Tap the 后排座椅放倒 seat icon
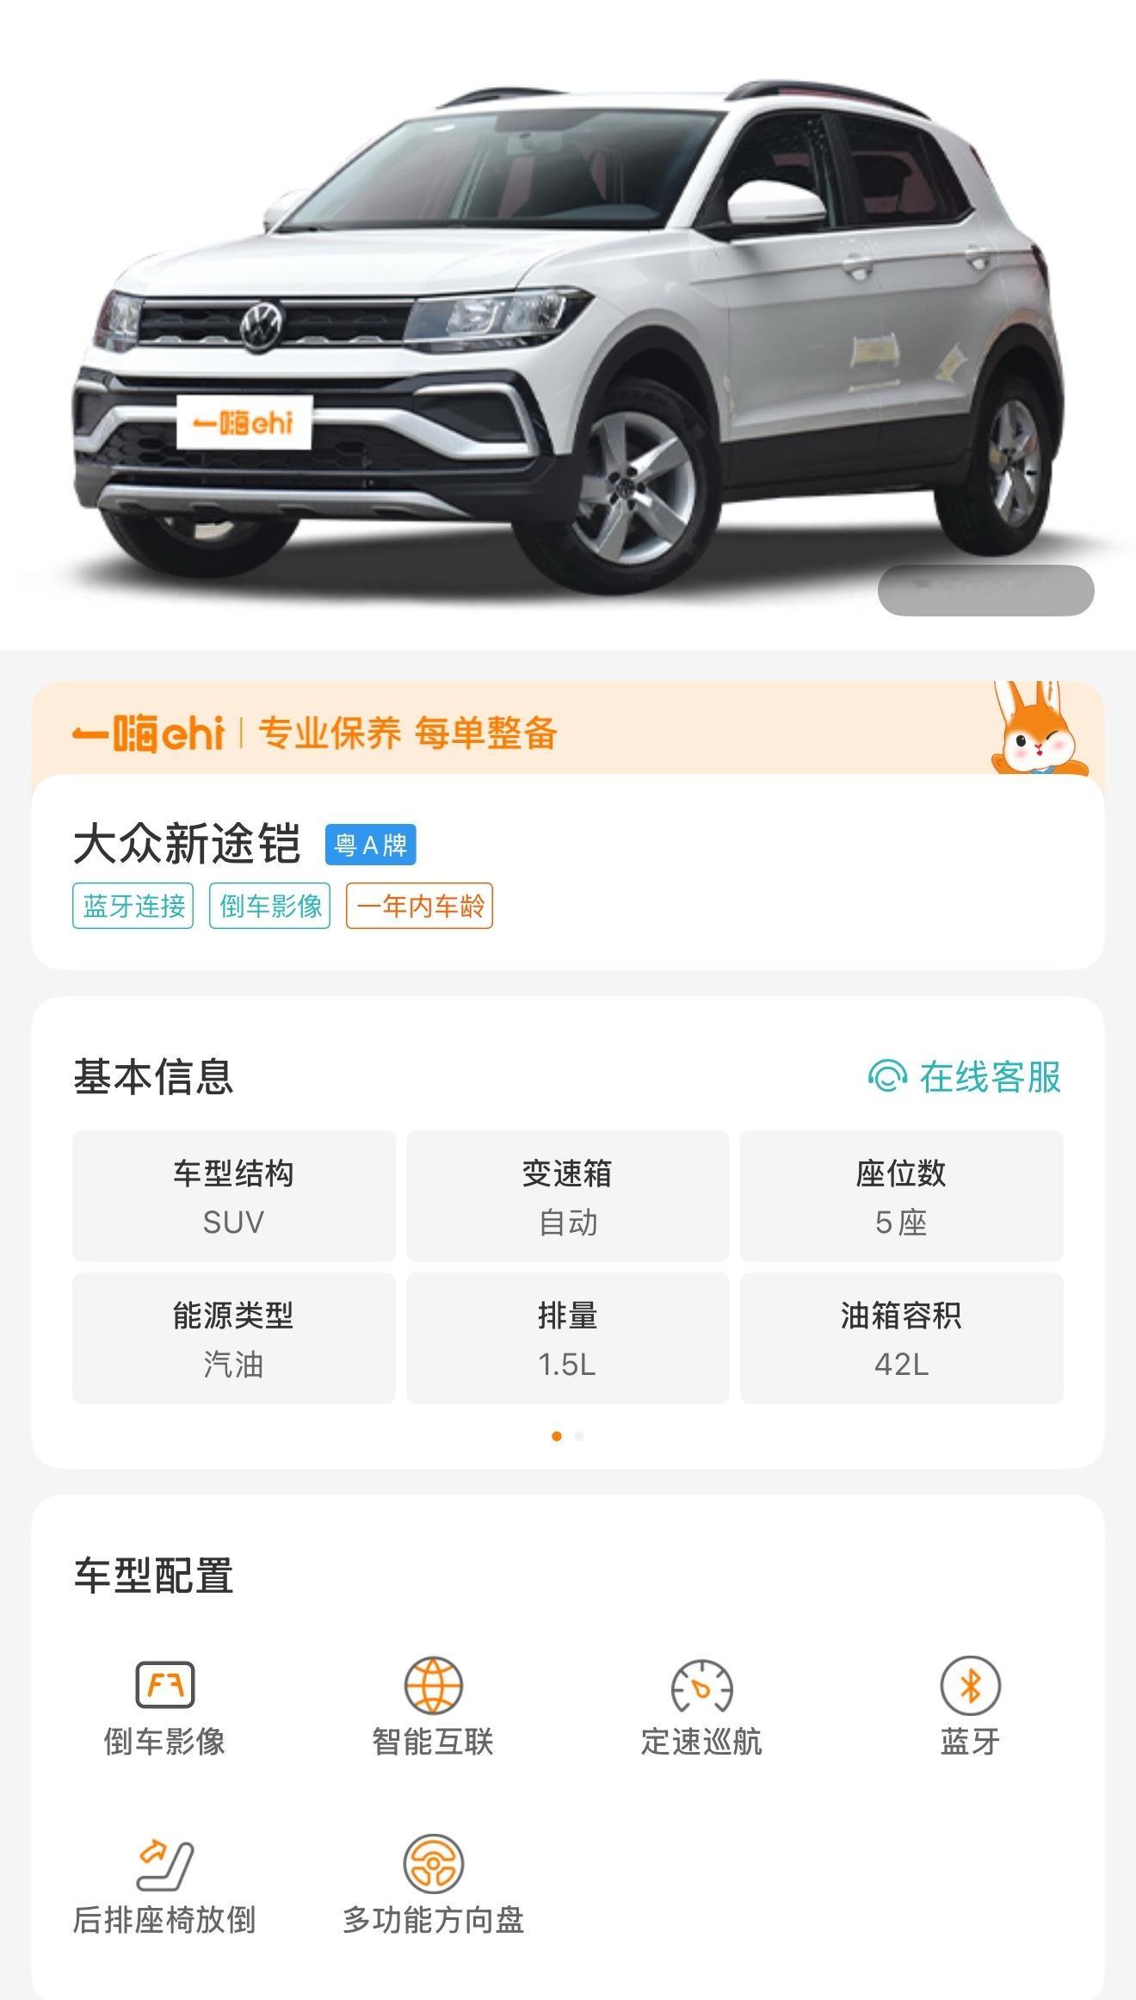The width and height of the screenshot is (1136, 2000). [164, 1863]
